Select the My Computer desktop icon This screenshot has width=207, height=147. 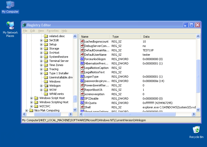(10, 7)
